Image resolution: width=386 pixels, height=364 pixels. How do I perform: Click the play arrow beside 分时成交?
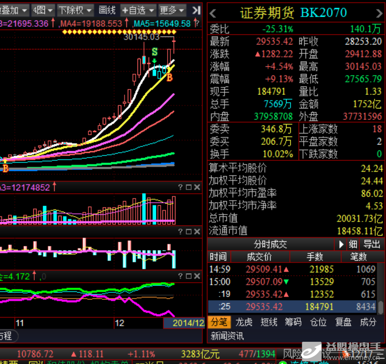[x=341, y=244]
